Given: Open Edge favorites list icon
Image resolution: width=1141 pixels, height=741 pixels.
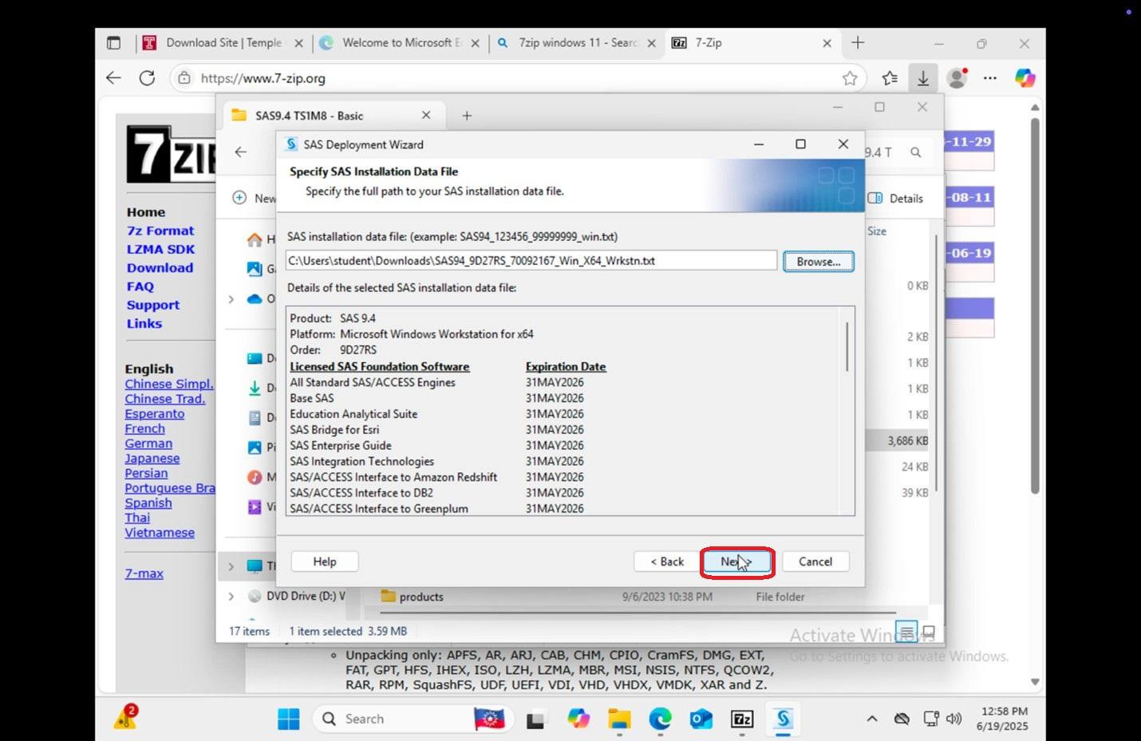Looking at the screenshot, I should click(x=890, y=78).
